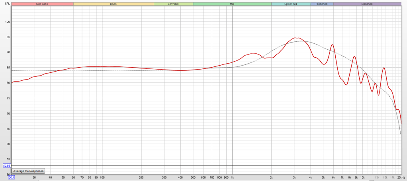
Task: Click the 52.93 SPL cursor value box
Action: pos(7,165)
